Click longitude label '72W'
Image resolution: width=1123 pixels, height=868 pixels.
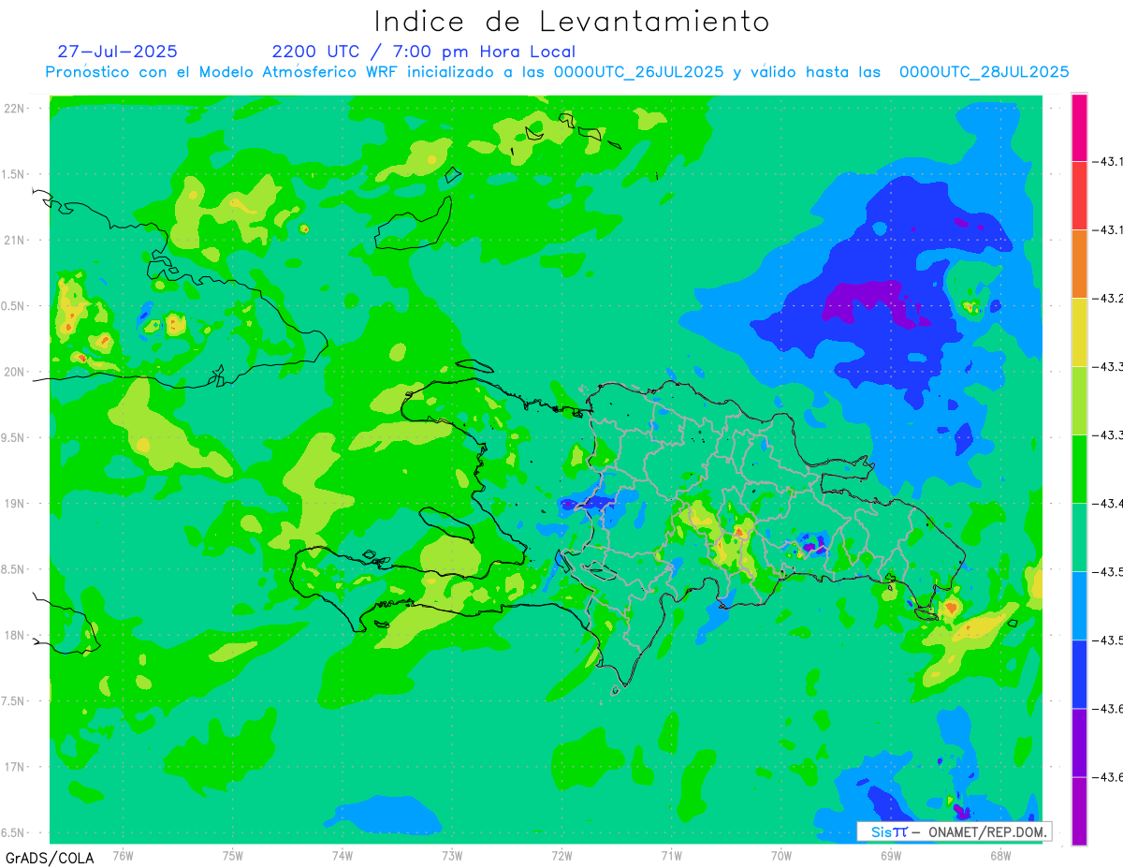click(562, 855)
